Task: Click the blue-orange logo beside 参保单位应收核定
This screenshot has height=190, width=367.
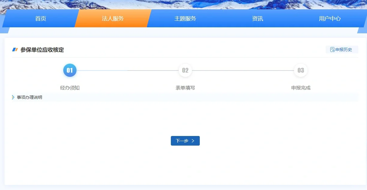Action: coord(15,50)
